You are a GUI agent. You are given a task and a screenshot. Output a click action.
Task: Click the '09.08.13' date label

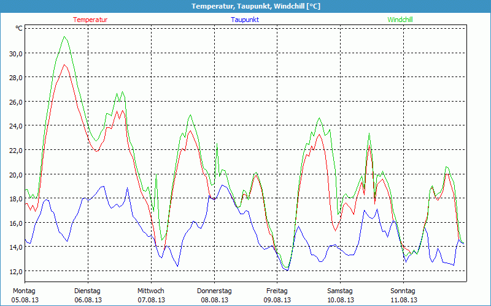277,300
